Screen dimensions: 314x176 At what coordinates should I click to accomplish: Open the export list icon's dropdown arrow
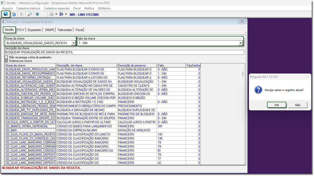tap(66, 14)
